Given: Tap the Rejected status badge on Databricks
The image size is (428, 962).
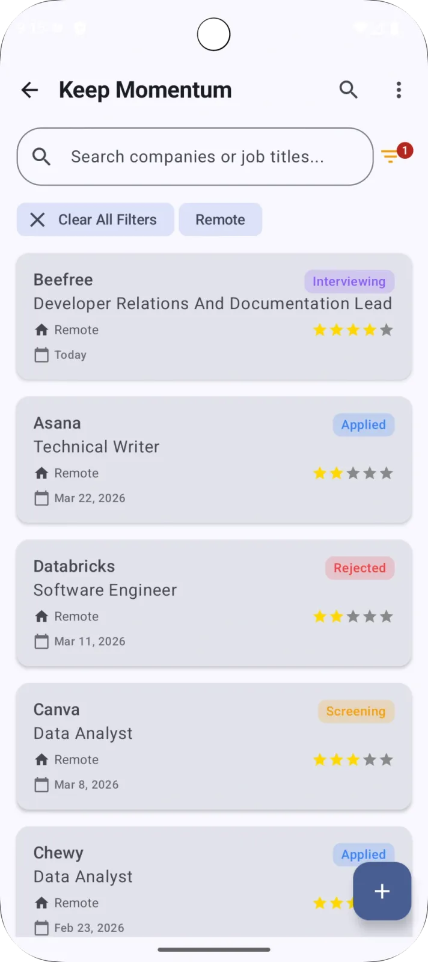Looking at the screenshot, I should (359, 568).
